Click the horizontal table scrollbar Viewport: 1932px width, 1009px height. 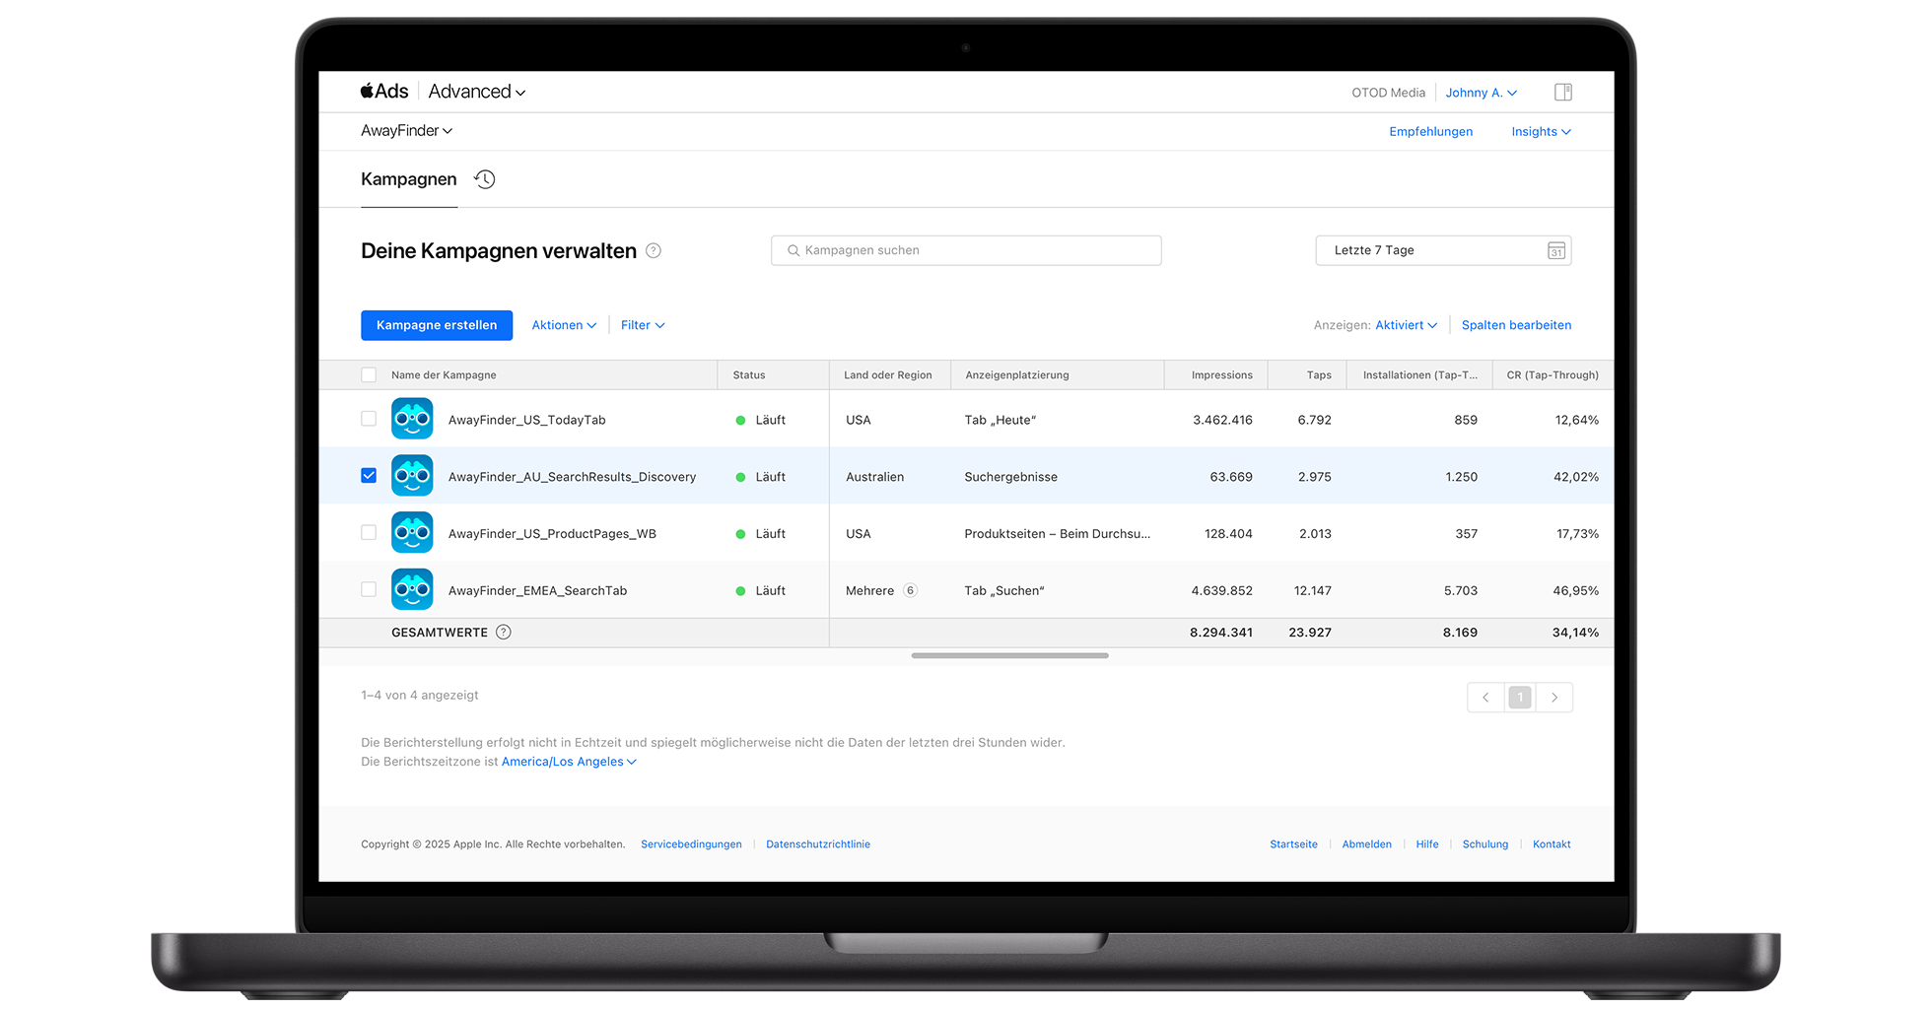1009,655
